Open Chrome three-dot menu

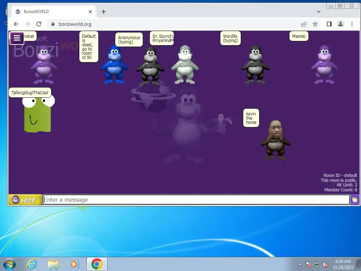click(x=352, y=24)
